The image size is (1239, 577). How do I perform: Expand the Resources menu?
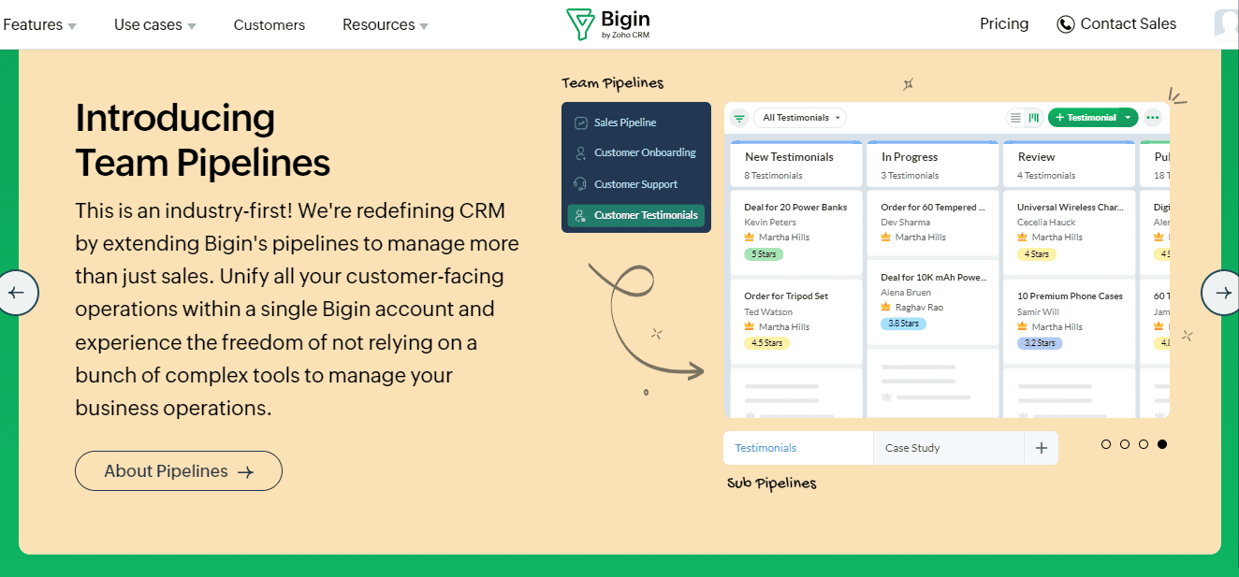[386, 24]
